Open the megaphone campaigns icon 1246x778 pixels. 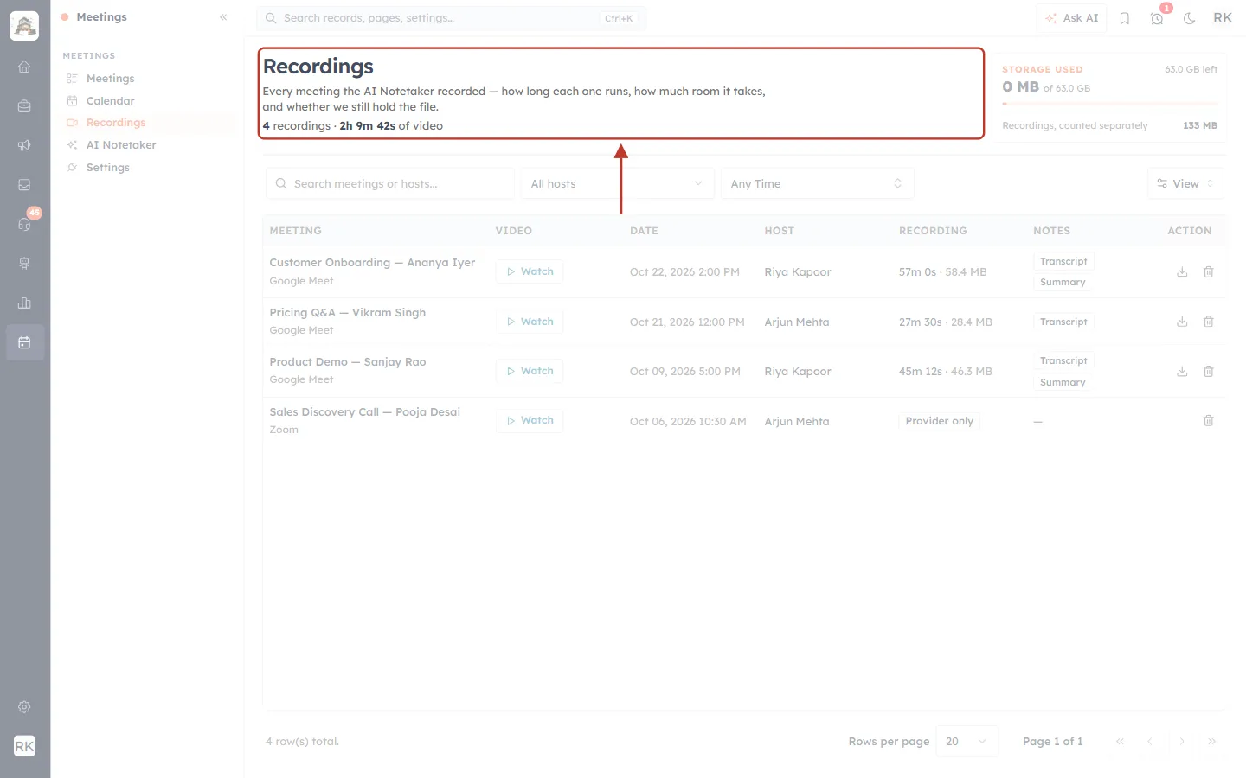click(24, 145)
